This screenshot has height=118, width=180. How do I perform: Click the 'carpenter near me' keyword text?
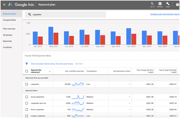point(38,103)
